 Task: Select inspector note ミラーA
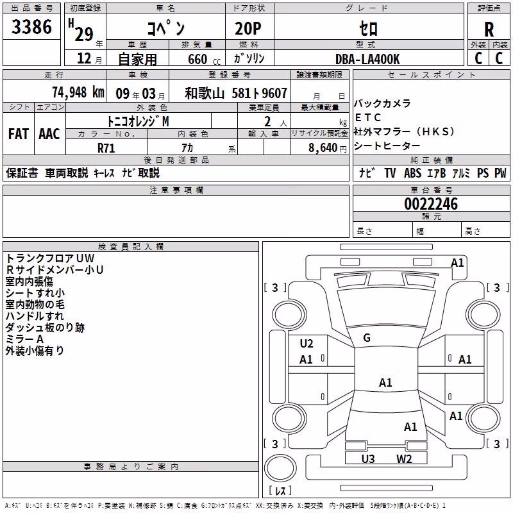click(x=24, y=339)
